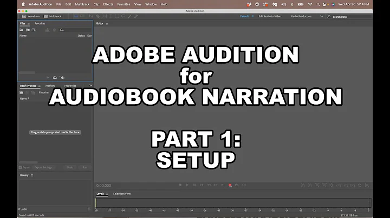Select the Marquee Selection tool
This screenshot has width=390, height=218.
[117, 16]
